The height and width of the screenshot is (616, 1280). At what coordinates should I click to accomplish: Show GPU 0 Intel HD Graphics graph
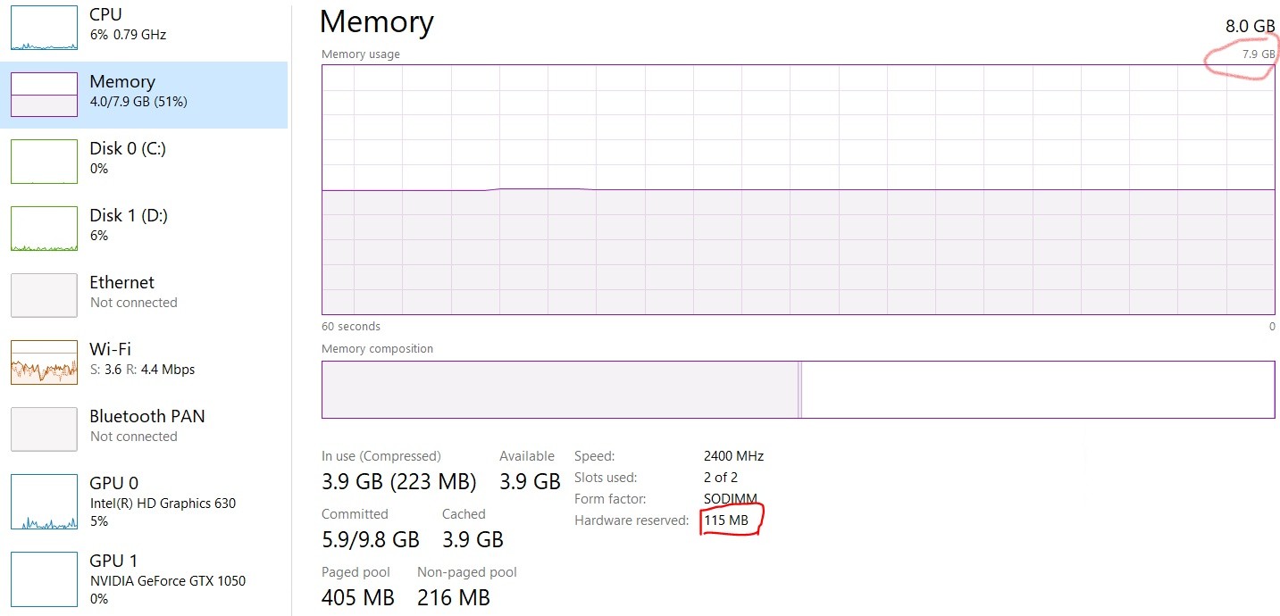pos(44,502)
